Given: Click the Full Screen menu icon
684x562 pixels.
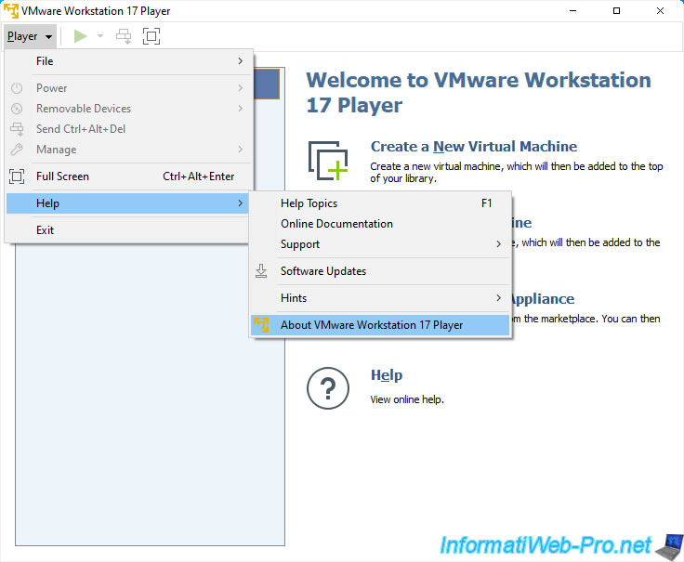Looking at the screenshot, I should tap(17, 176).
